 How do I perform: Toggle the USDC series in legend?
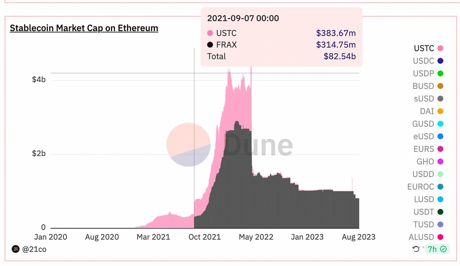point(423,61)
